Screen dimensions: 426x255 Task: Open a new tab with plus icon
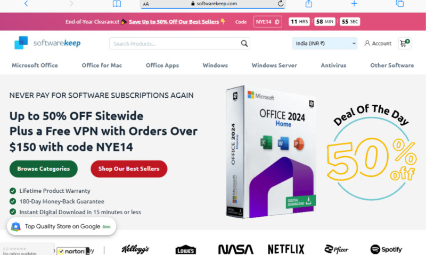(x=354, y=4)
